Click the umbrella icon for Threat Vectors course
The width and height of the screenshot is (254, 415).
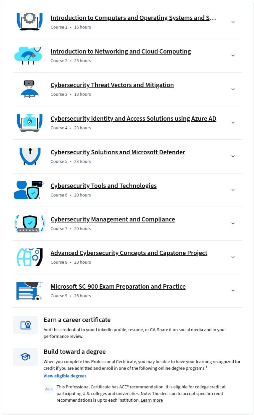click(30, 89)
